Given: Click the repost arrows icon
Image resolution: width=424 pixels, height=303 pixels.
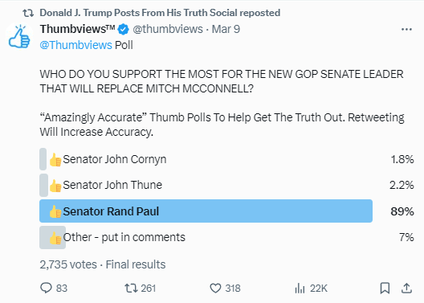Looking at the screenshot, I should pyautogui.click(x=131, y=288).
